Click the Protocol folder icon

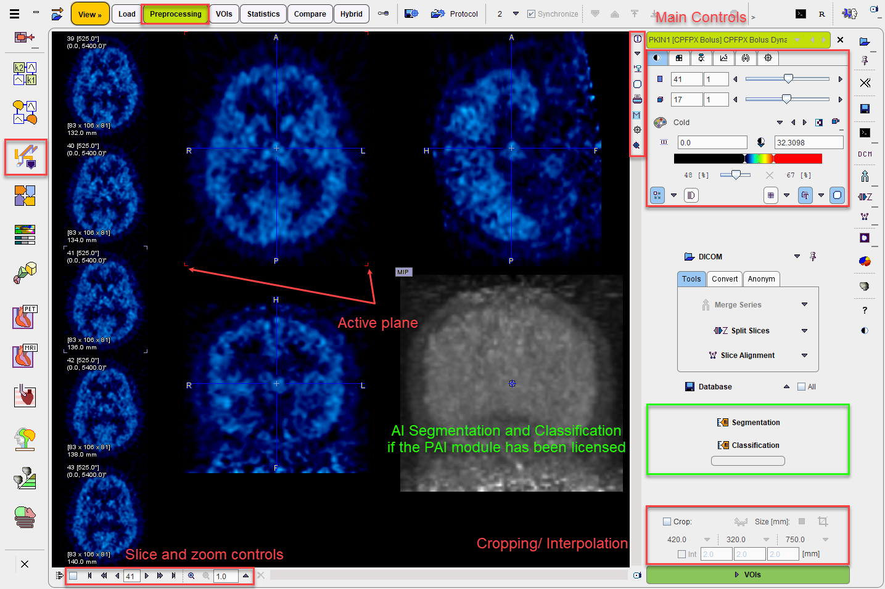[438, 14]
